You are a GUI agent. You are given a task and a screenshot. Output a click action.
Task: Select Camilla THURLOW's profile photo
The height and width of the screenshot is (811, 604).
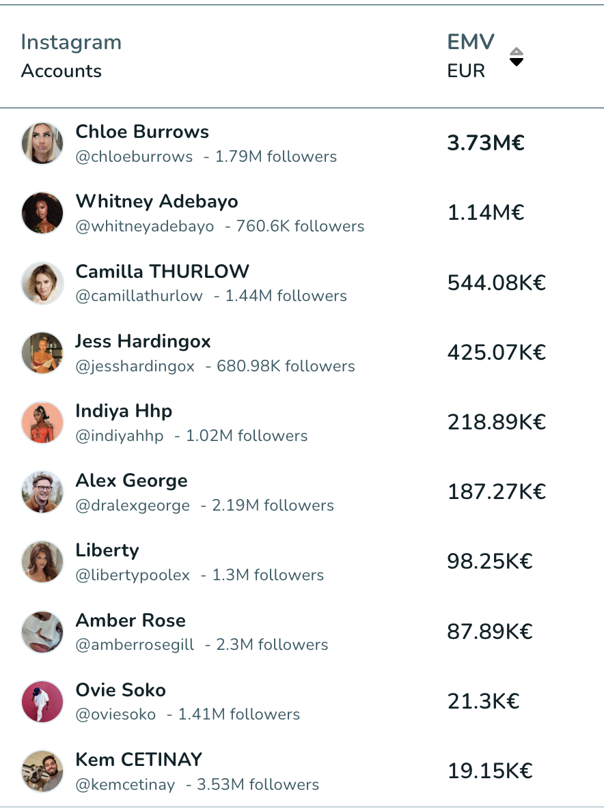42,283
